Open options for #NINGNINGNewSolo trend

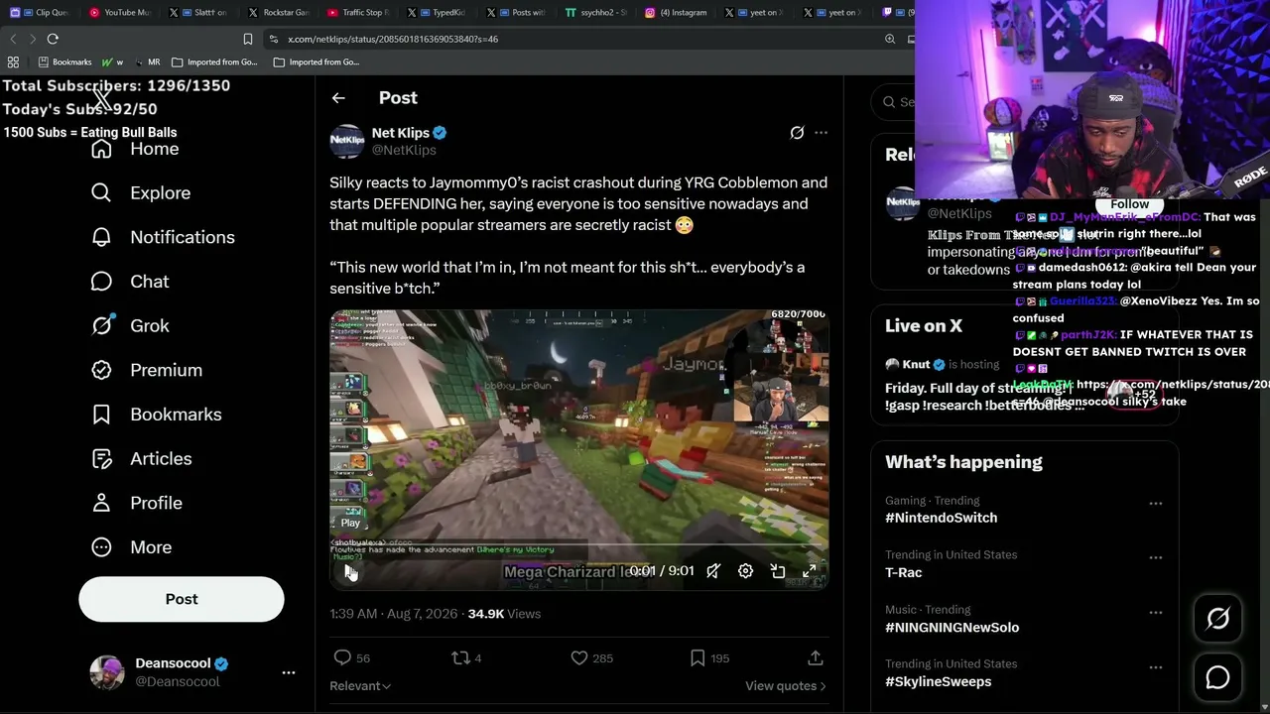tap(1156, 613)
